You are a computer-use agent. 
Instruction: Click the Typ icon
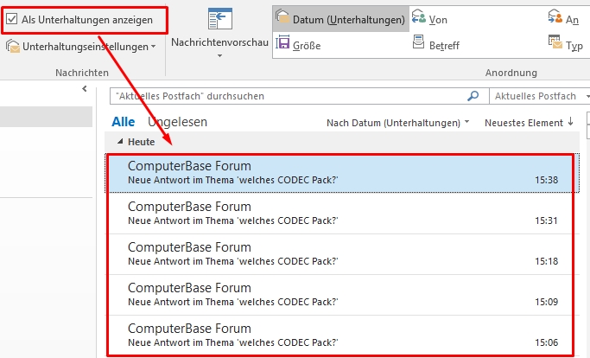coord(555,42)
